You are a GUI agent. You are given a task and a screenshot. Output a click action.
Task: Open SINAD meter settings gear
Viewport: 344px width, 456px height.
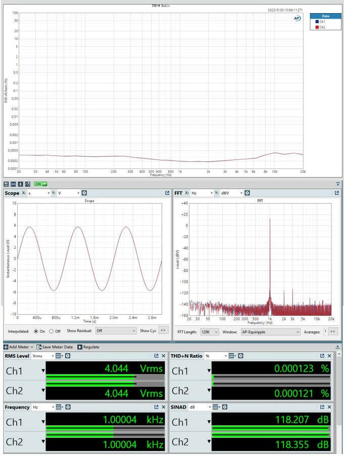[225, 407]
